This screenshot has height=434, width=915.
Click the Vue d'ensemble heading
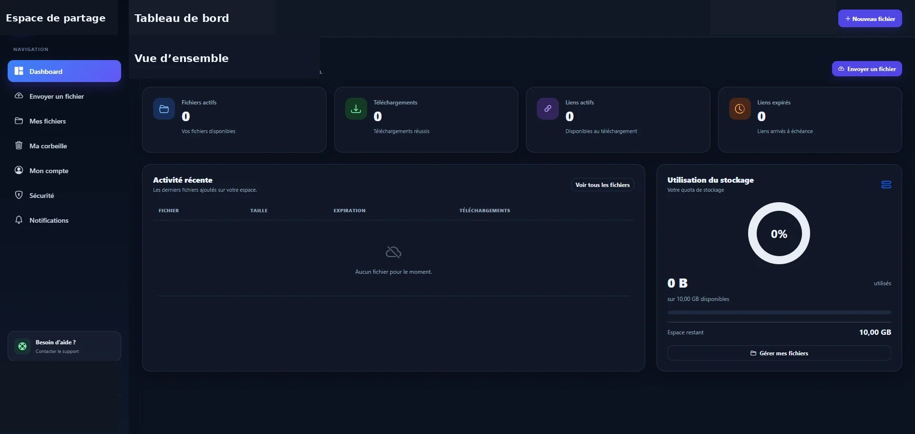tap(182, 58)
